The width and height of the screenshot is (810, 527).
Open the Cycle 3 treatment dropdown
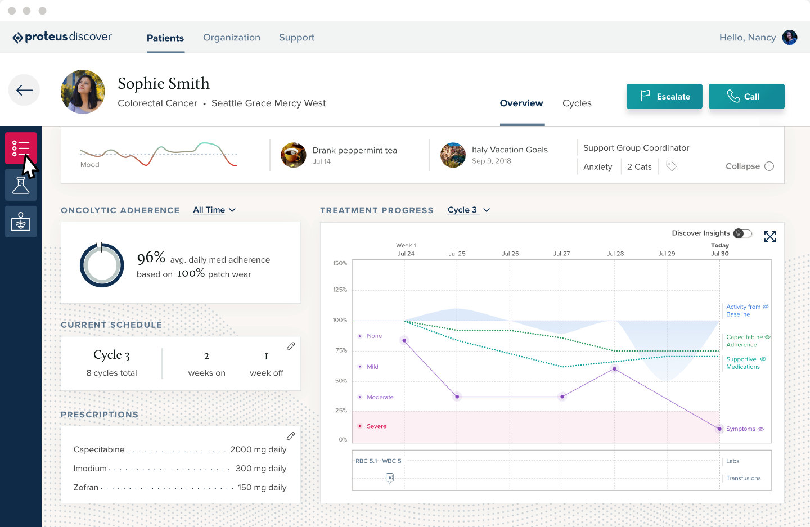pyautogui.click(x=469, y=210)
